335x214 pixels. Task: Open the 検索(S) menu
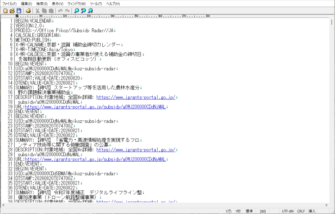tap(42, 4)
